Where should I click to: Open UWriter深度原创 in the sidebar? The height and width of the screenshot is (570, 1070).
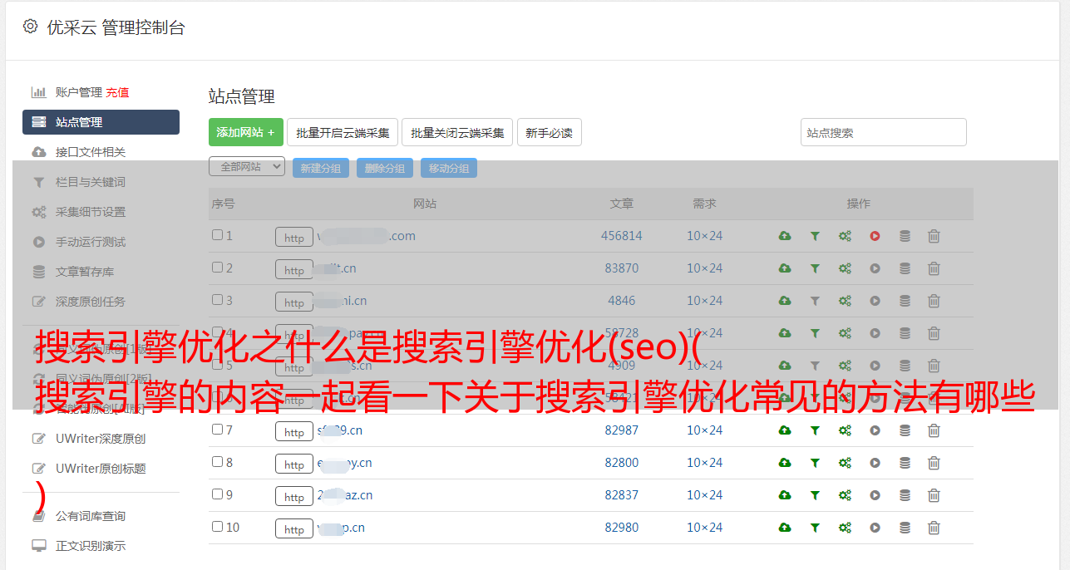point(101,439)
